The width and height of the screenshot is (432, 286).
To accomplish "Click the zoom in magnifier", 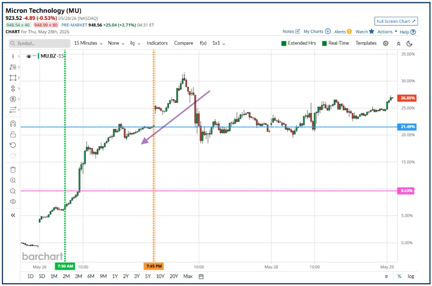I will (13, 181).
